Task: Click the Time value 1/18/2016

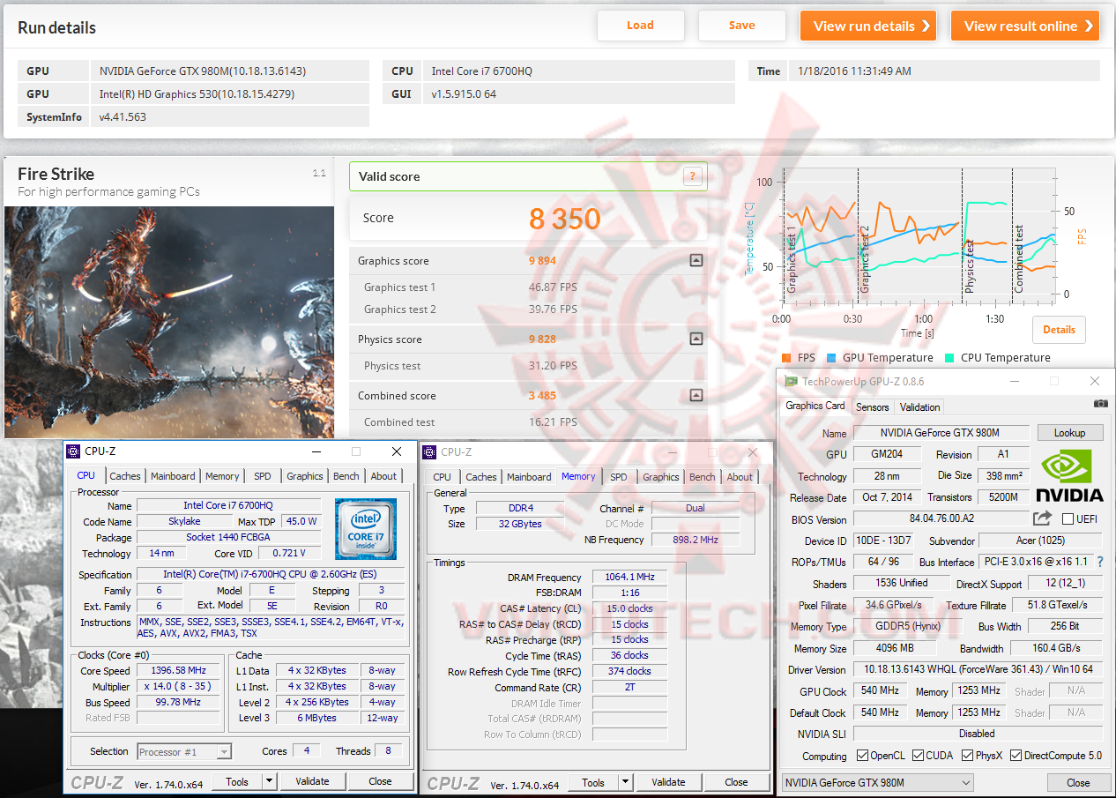Action: [854, 71]
